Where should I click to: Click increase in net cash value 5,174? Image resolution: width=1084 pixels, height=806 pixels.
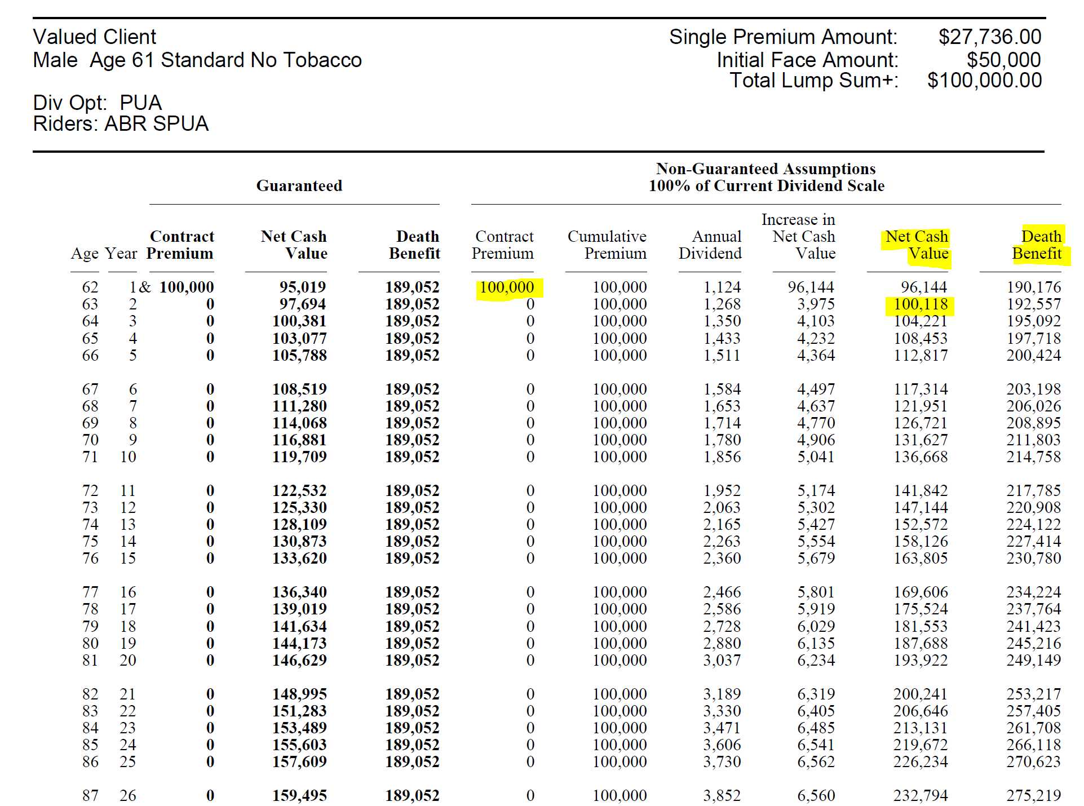click(816, 490)
